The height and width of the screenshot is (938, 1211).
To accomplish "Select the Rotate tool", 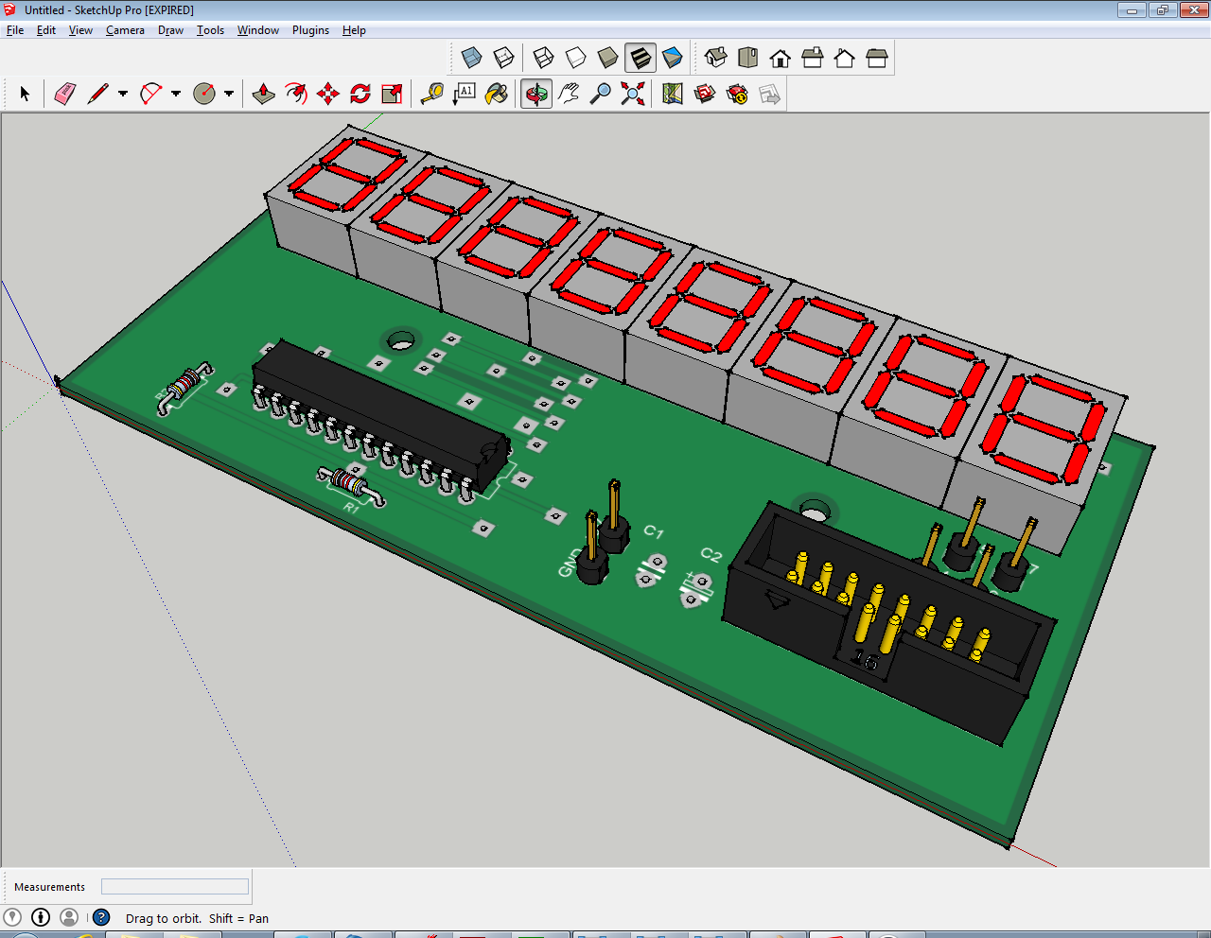I will point(360,94).
